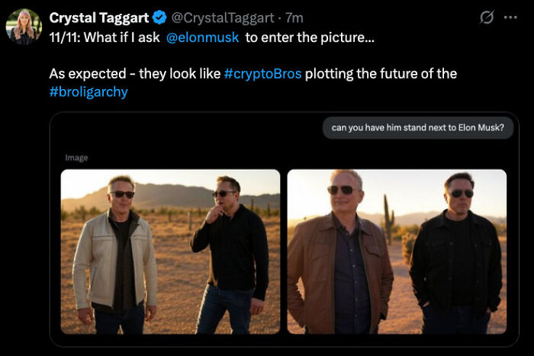Open the right image with brown jacket
534x356 pixels.
tap(397, 251)
